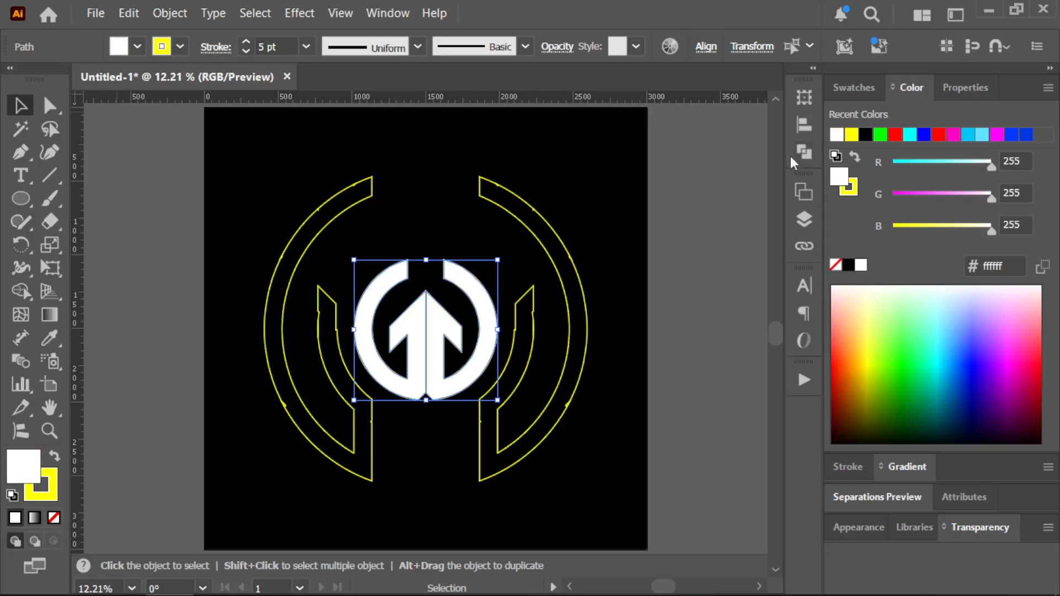Open the search magnifier in title bar
This screenshot has width=1060, height=596.
pos(872,14)
